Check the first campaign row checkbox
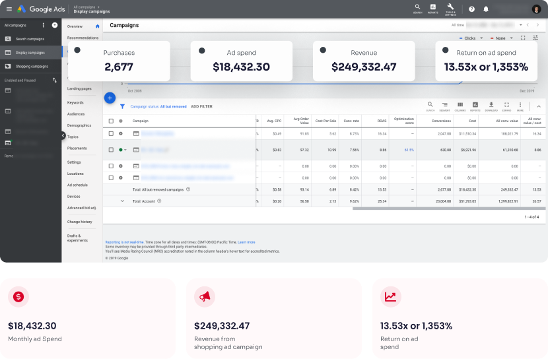The image size is (548, 359). click(x=111, y=133)
